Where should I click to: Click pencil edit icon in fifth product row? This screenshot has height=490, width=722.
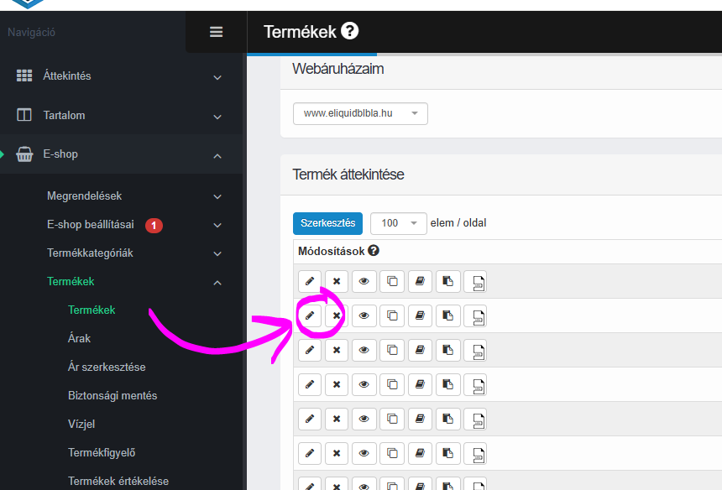pos(310,419)
